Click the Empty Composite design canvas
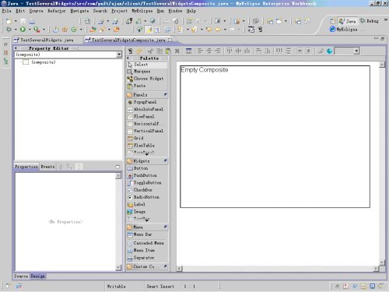Screen dimensions: 389x292 (x=275, y=136)
